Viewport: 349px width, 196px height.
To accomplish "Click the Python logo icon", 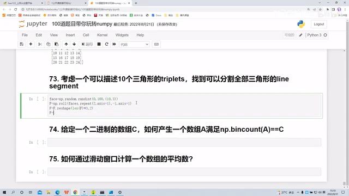I will [301, 24].
